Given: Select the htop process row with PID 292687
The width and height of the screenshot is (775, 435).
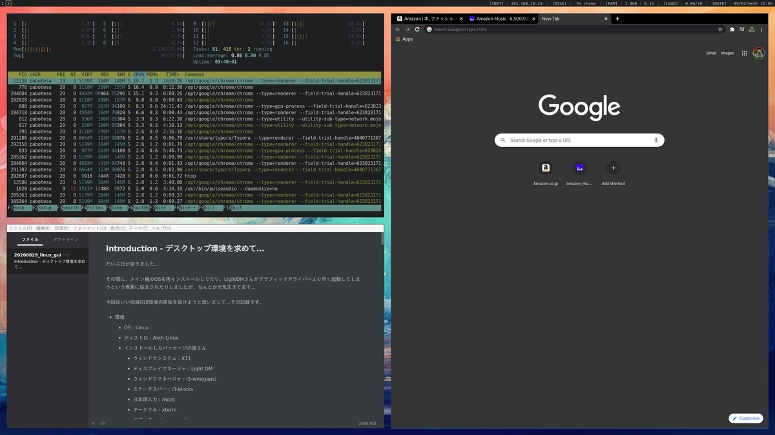Looking at the screenshot, I should point(194,176).
